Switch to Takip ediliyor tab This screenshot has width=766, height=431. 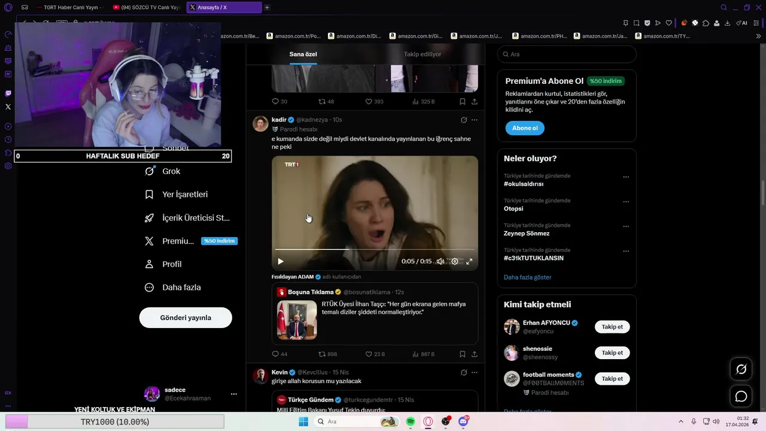click(x=422, y=54)
